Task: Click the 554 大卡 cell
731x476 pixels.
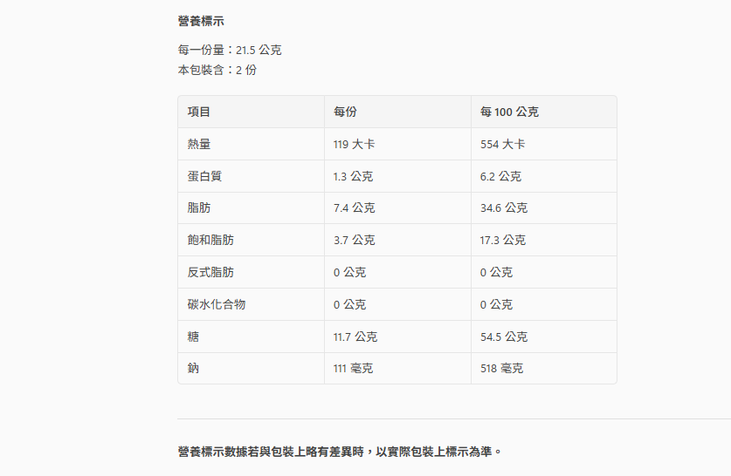Action: (502, 144)
